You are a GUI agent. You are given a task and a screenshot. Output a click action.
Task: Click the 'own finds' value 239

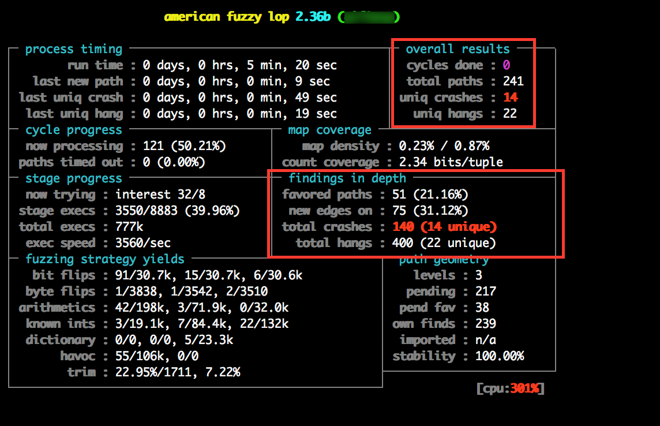[486, 324]
